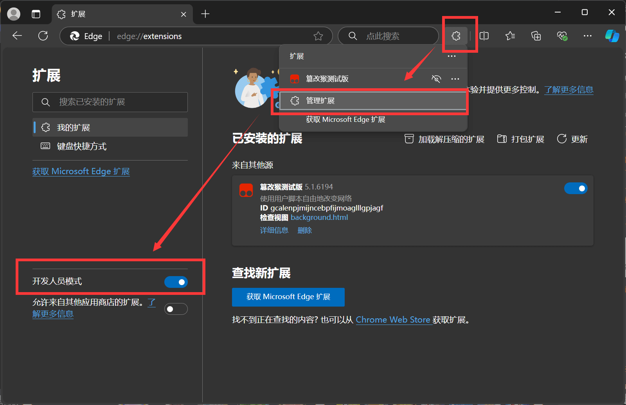Toggle toolbar visibility eye for 篡改猴测试版

436,79
